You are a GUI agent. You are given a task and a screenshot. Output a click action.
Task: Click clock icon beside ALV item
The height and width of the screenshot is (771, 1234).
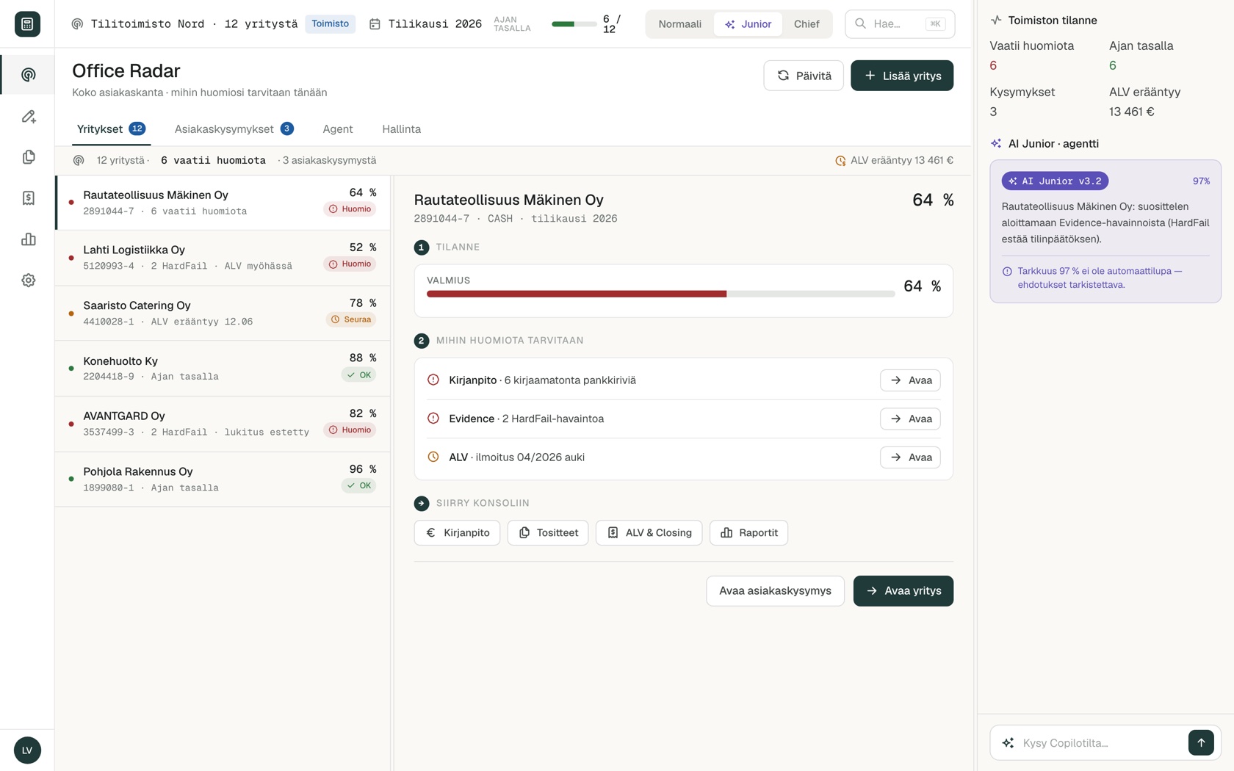pos(433,457)
